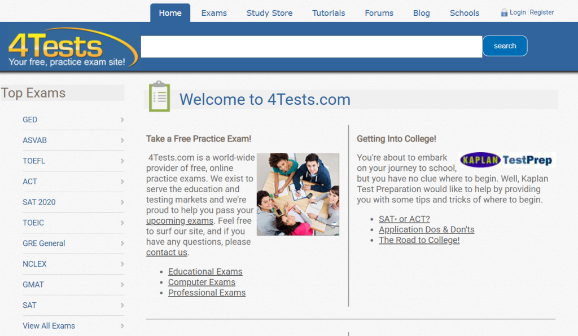The height and width of the screenshot is (336, 578).
Task: Click the Kaplan TestPrep logo
Action: tap(506, 160)
